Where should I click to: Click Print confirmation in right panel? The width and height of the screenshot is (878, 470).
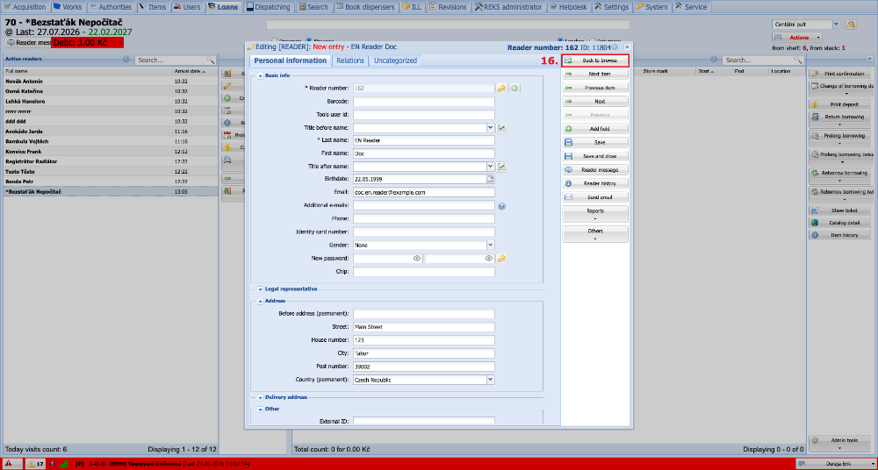840,74
